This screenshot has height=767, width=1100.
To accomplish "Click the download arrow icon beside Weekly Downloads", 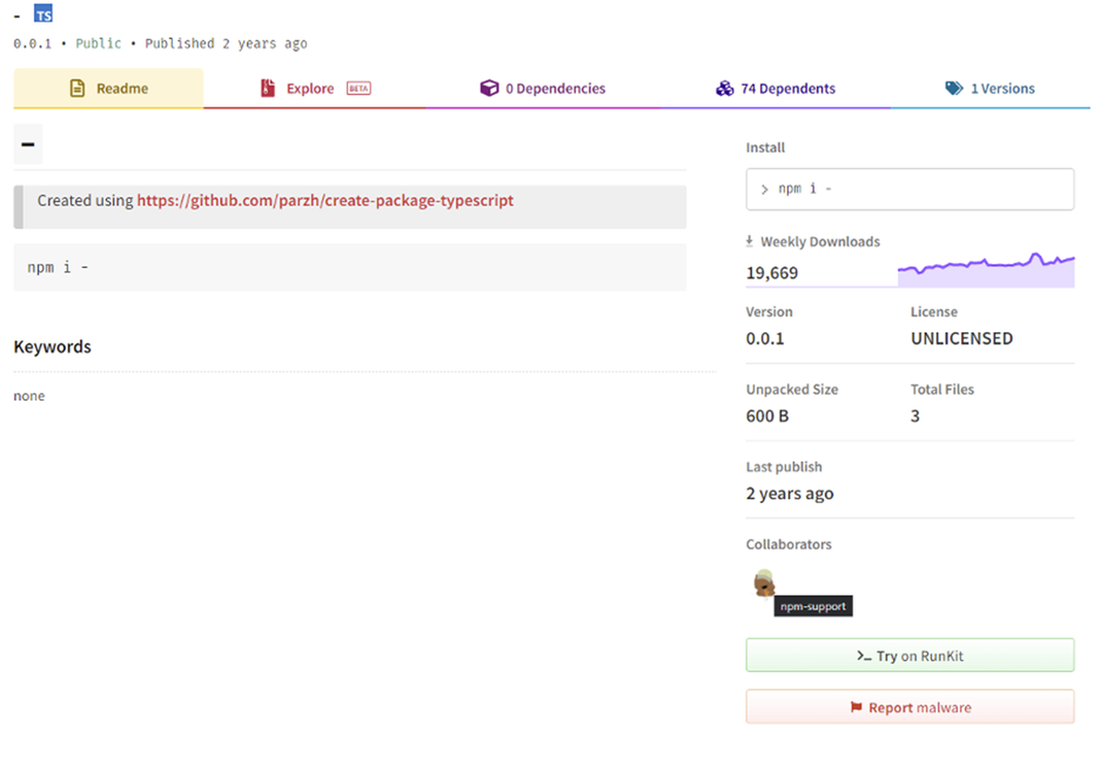I will point(749,241).
